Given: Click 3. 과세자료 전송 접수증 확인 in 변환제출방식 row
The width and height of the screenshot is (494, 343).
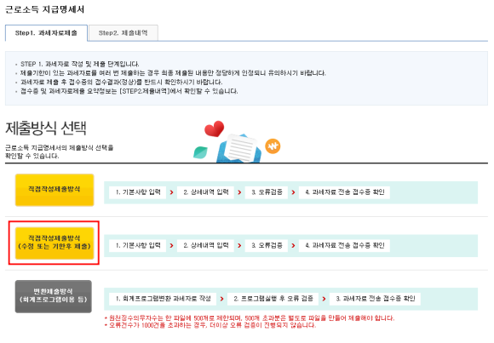Looking at the screenshot, I should [375, 299].
